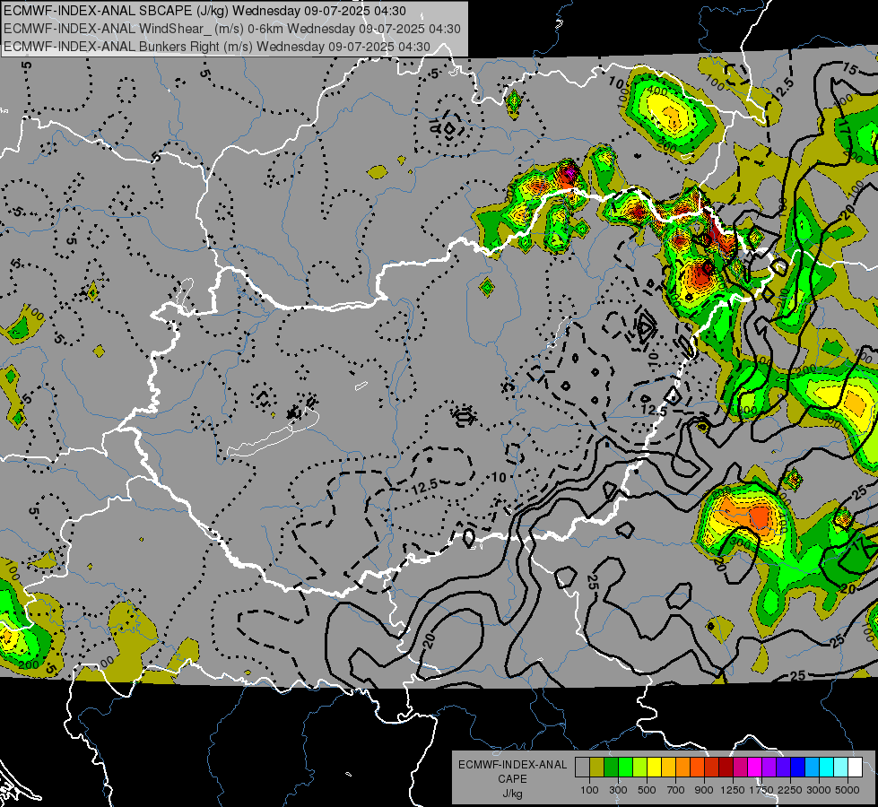Click the legend tick label 2250
The height and width of the screenshot is (807, 878).
pyautogui.click(x=791, y=790)
